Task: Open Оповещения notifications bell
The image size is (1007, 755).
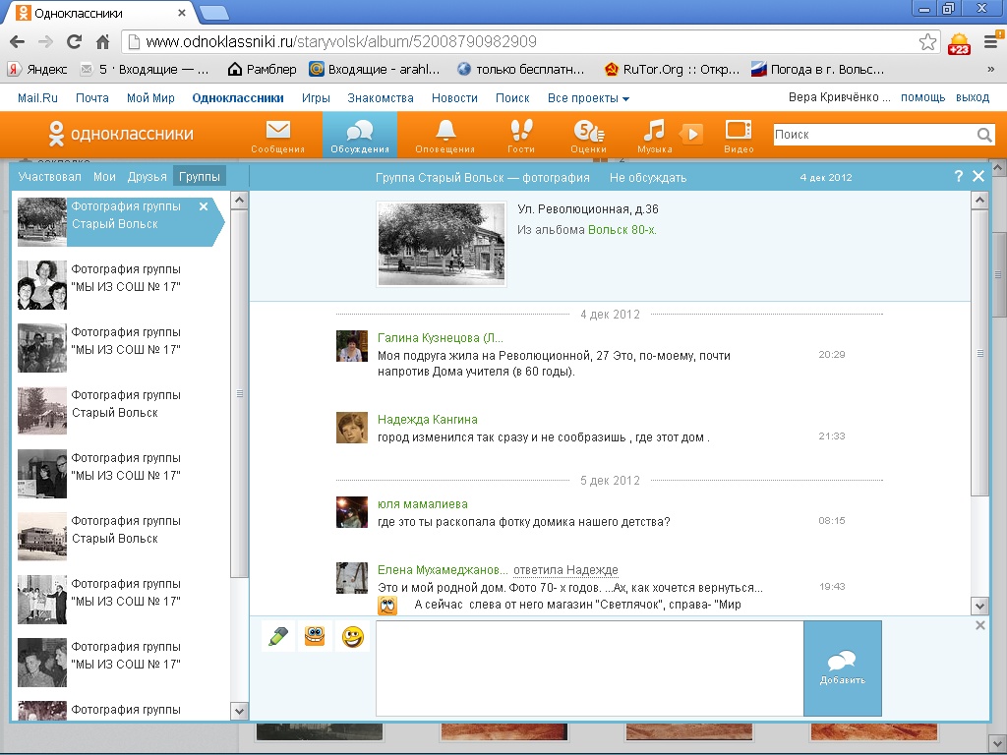Action: (x=445, y=134)
